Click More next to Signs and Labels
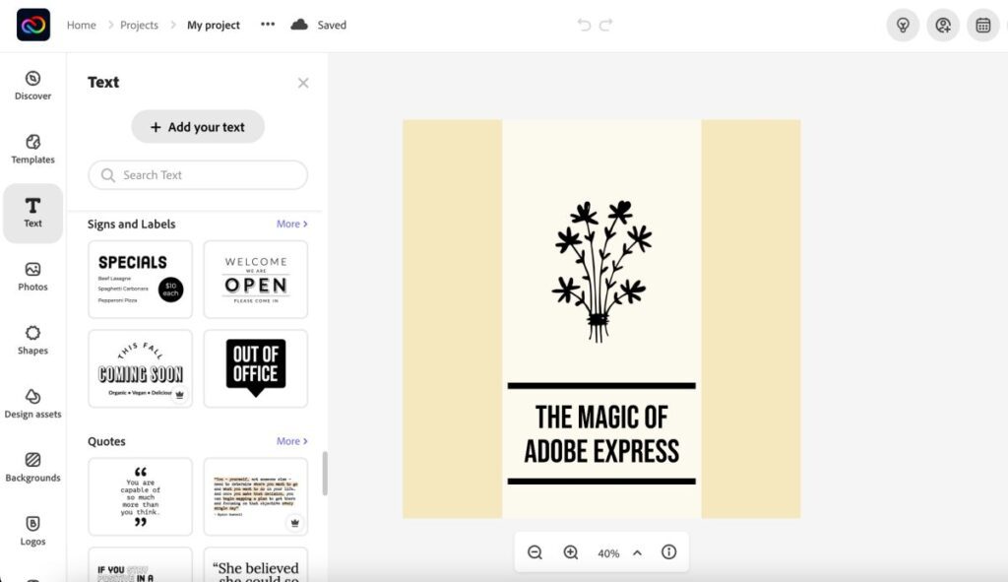The image size is (1008, 582). point(291,224)
